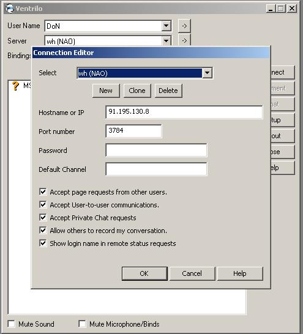This screenshot has width=303, height=334.
Task: Toggle Accept Private Chat requests checkbox
Action: [x=43, y=218]
